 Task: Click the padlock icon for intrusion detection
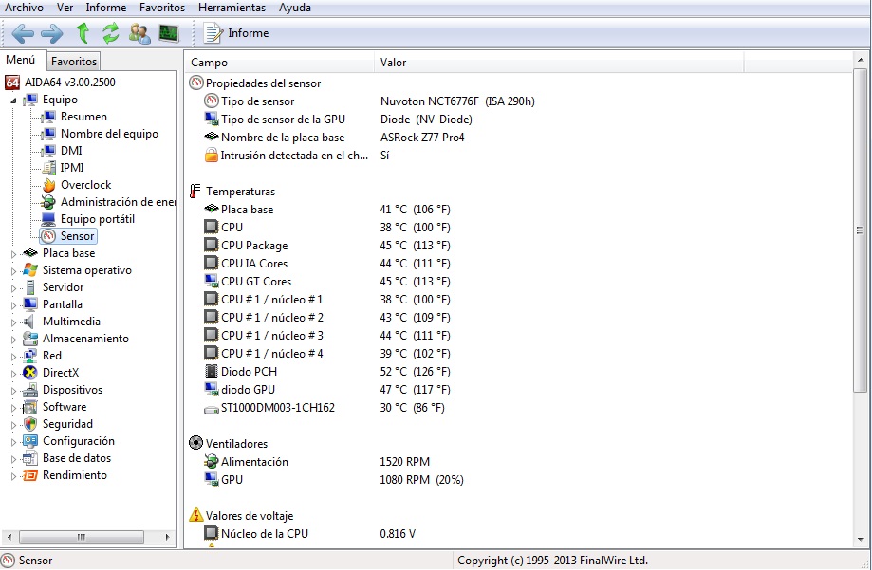[212, 156]
